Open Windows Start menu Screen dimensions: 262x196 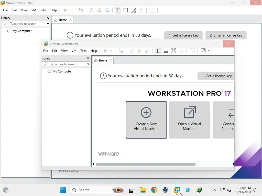(63, 190)
